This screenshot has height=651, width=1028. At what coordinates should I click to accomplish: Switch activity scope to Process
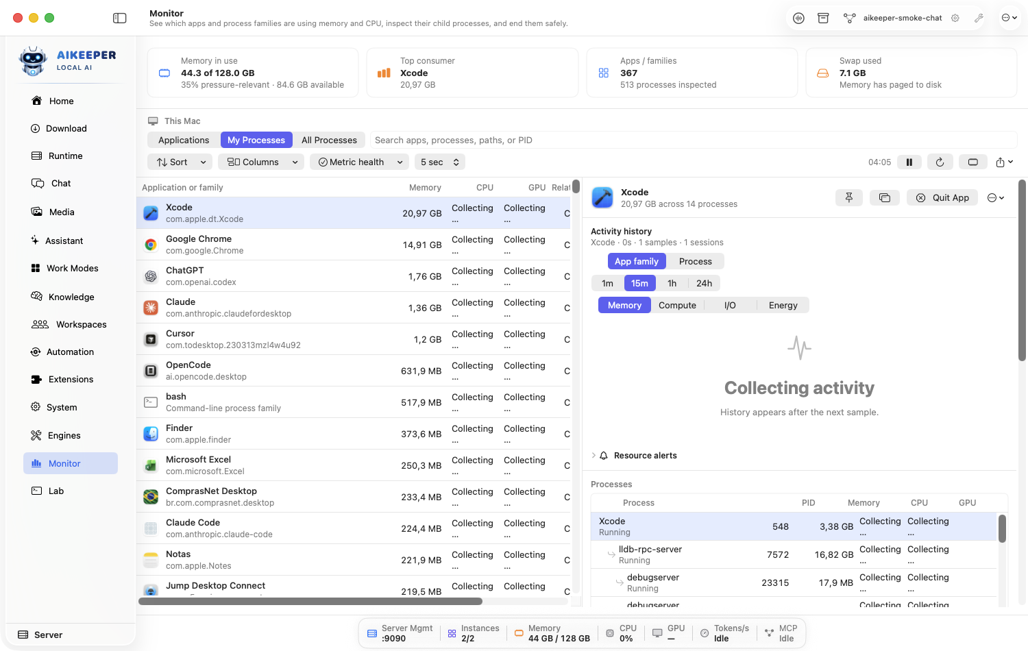pyautogui.click(x=696, y=261)
